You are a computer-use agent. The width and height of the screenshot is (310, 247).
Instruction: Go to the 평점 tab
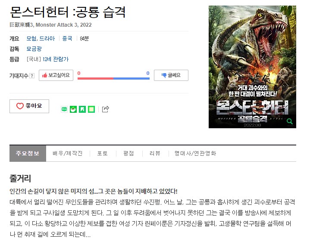click(x=129, y=153)
